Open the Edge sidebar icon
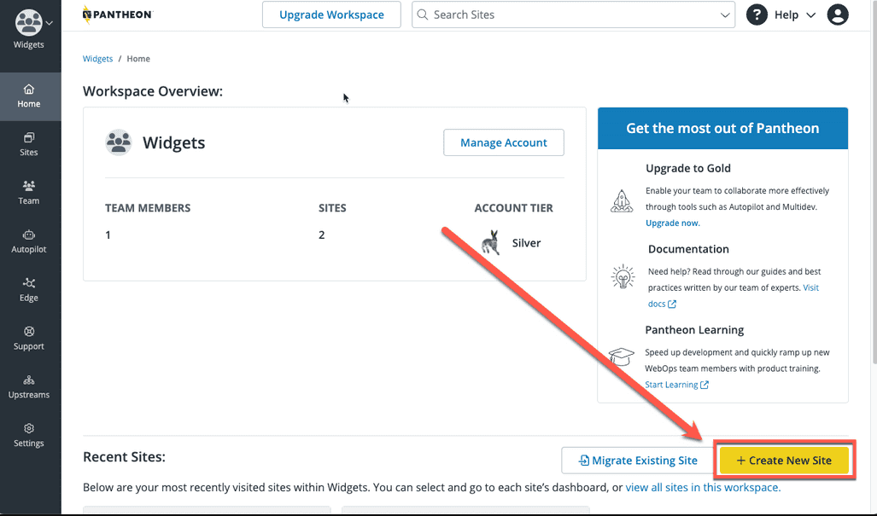 tap(28, 283)
